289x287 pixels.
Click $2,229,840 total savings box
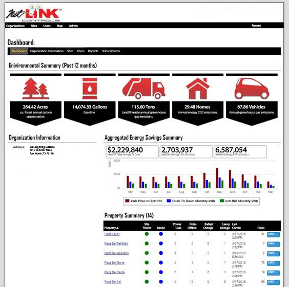pos(132,151)
